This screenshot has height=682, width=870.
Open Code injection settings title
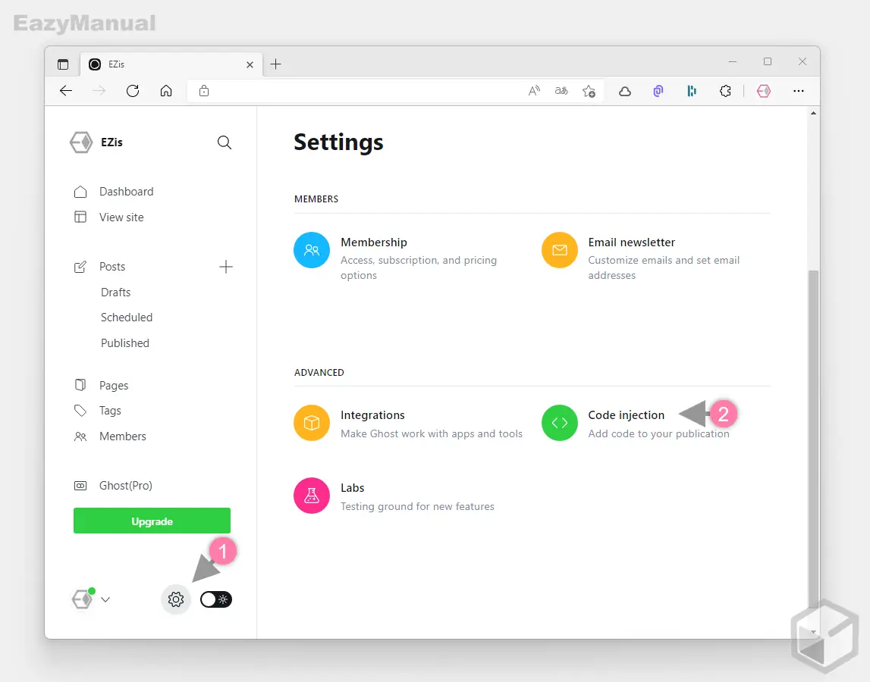(x=626, y=415)
